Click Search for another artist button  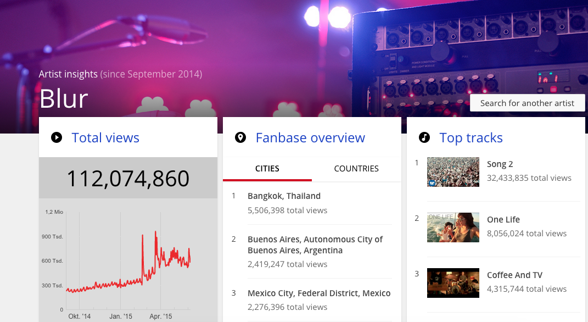click(x=527, y=103)
